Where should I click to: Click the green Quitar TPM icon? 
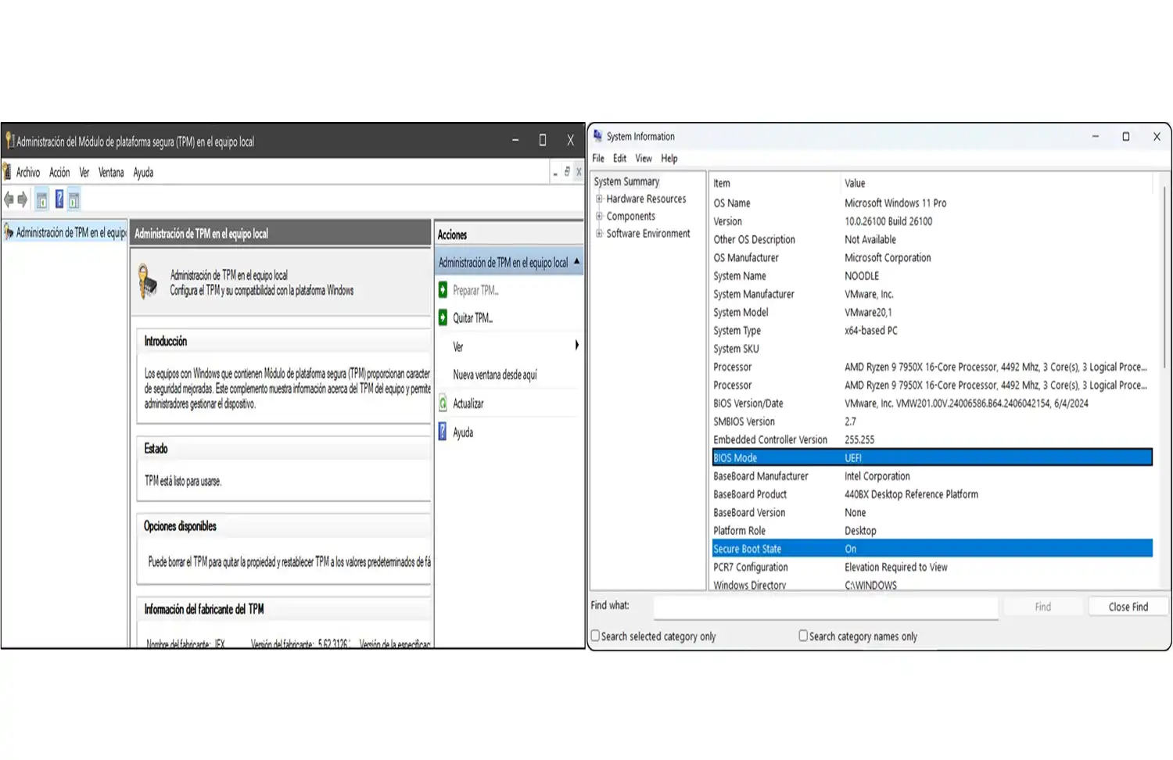[443, 317]
